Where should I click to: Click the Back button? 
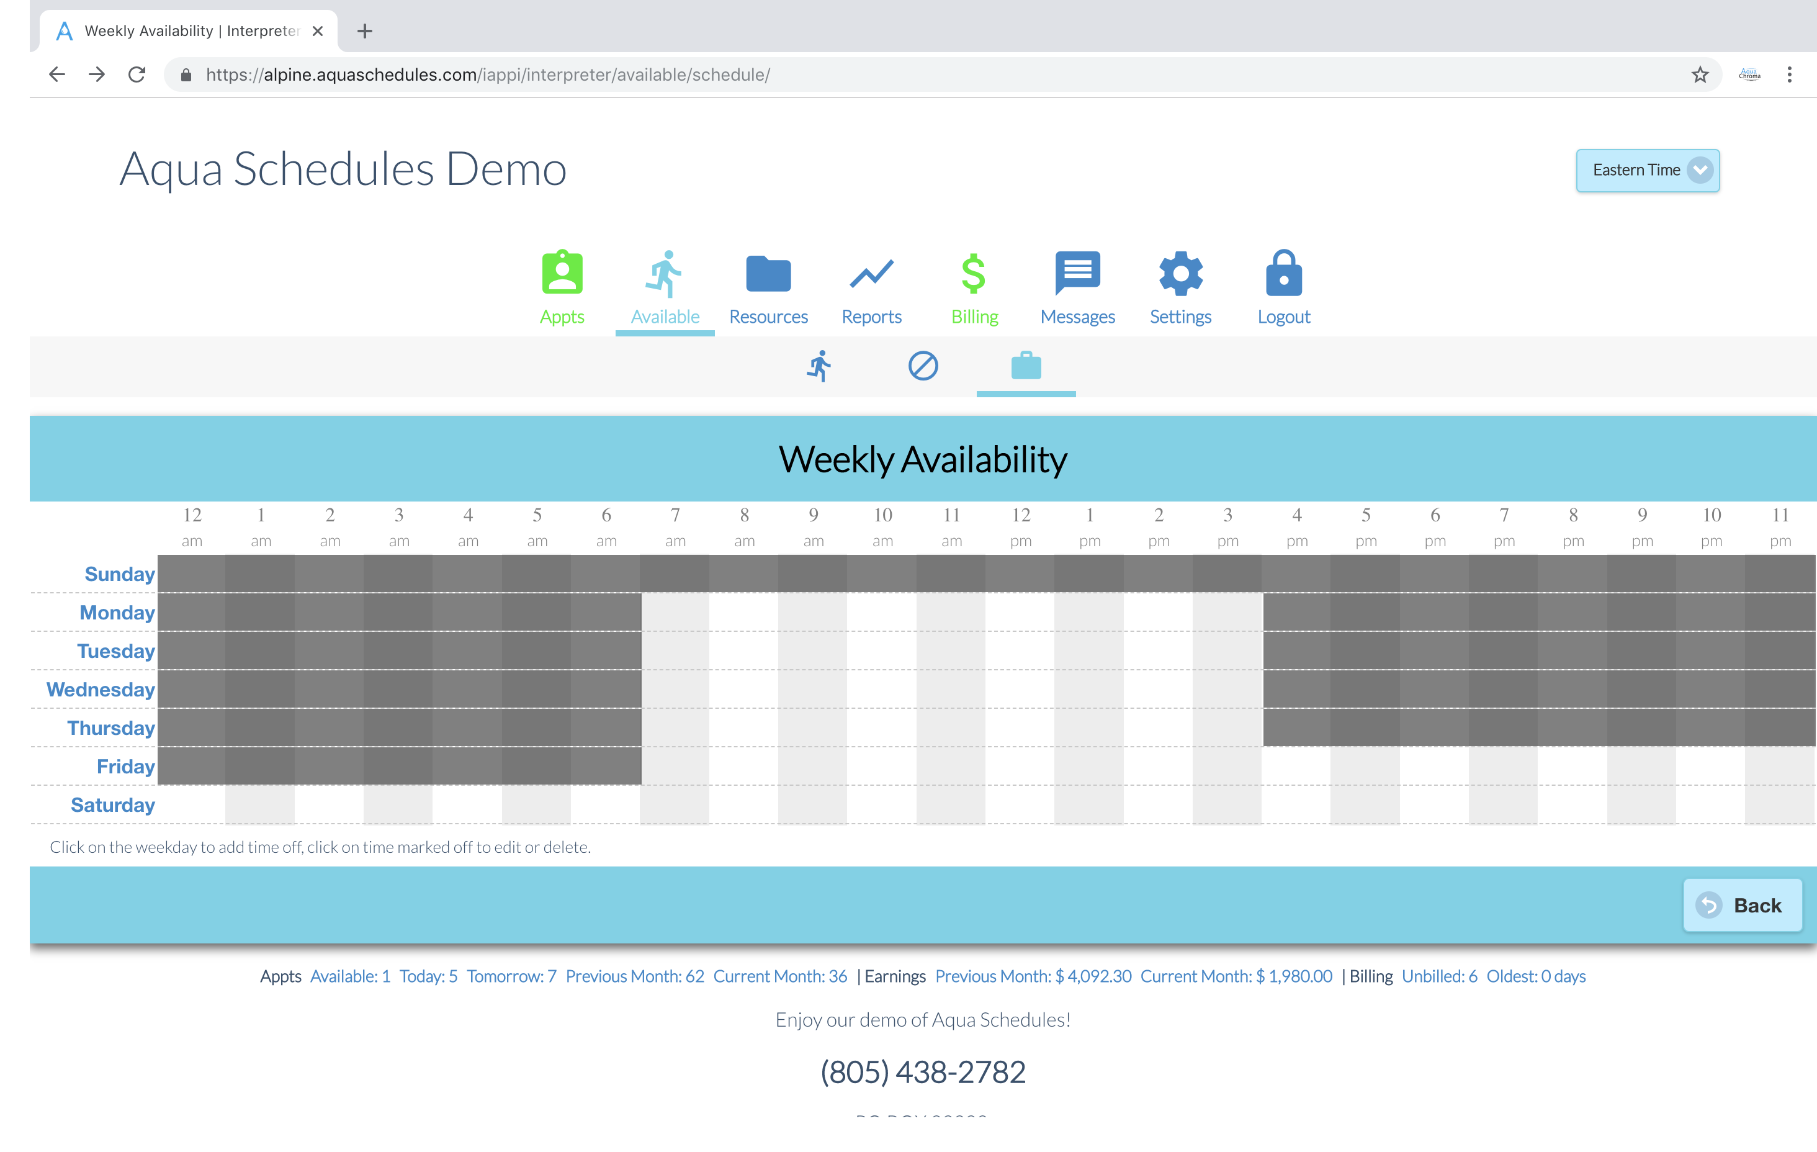coord(1743,905)
